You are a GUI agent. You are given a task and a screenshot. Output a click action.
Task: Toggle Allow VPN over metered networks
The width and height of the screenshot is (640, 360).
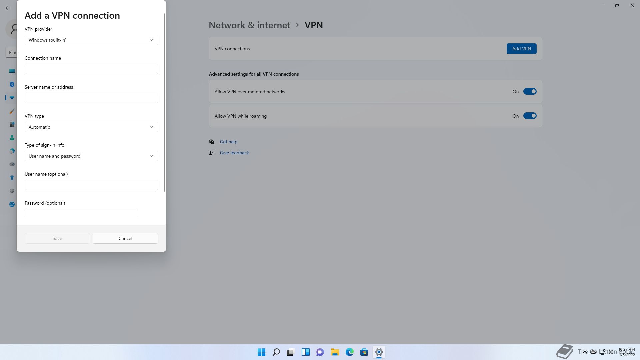pos(529,92)
